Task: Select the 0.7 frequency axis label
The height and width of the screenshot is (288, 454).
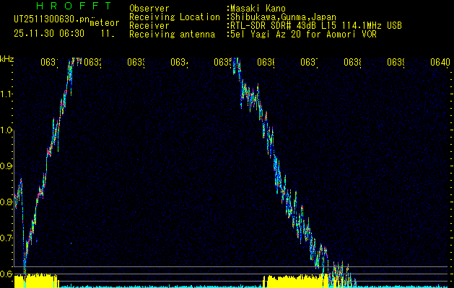Action: point(6,238)
